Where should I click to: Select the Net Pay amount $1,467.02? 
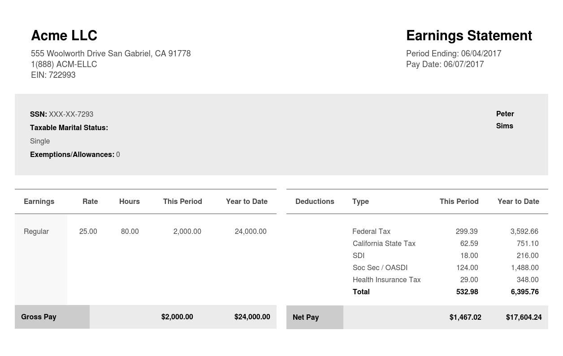click(465, 318)
